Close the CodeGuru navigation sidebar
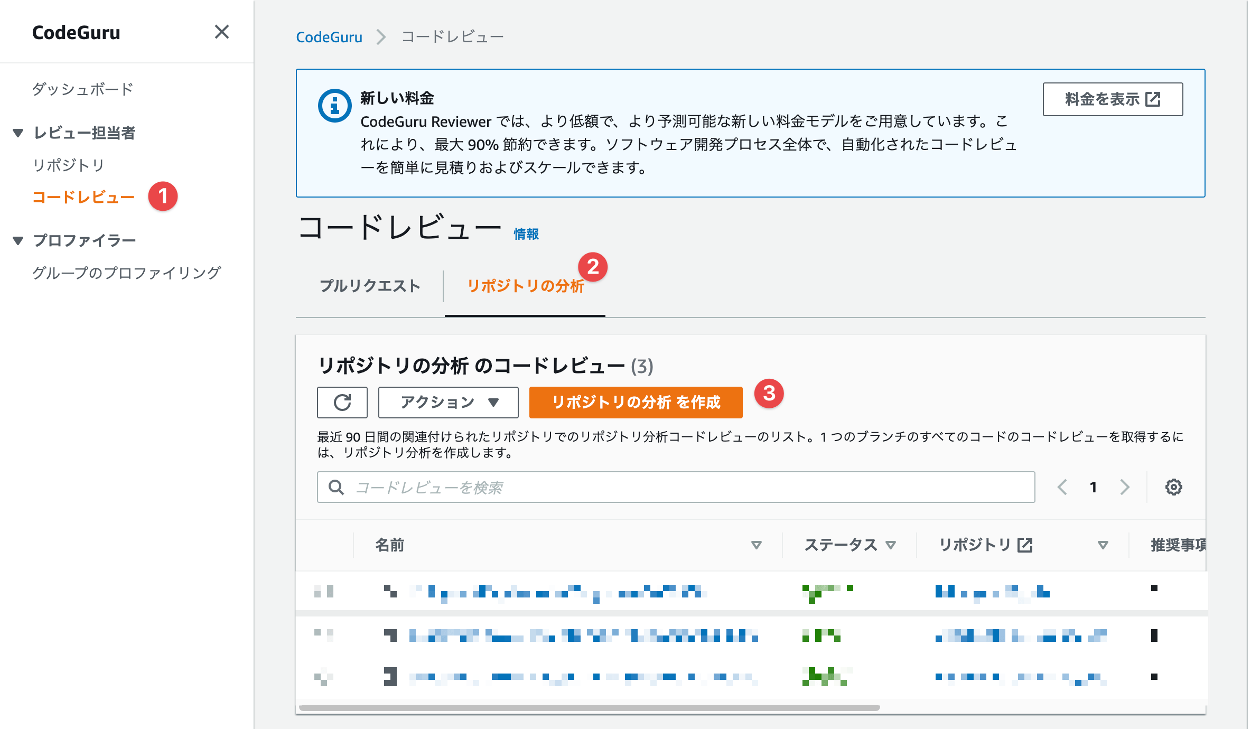 click(x=222, y=32)
